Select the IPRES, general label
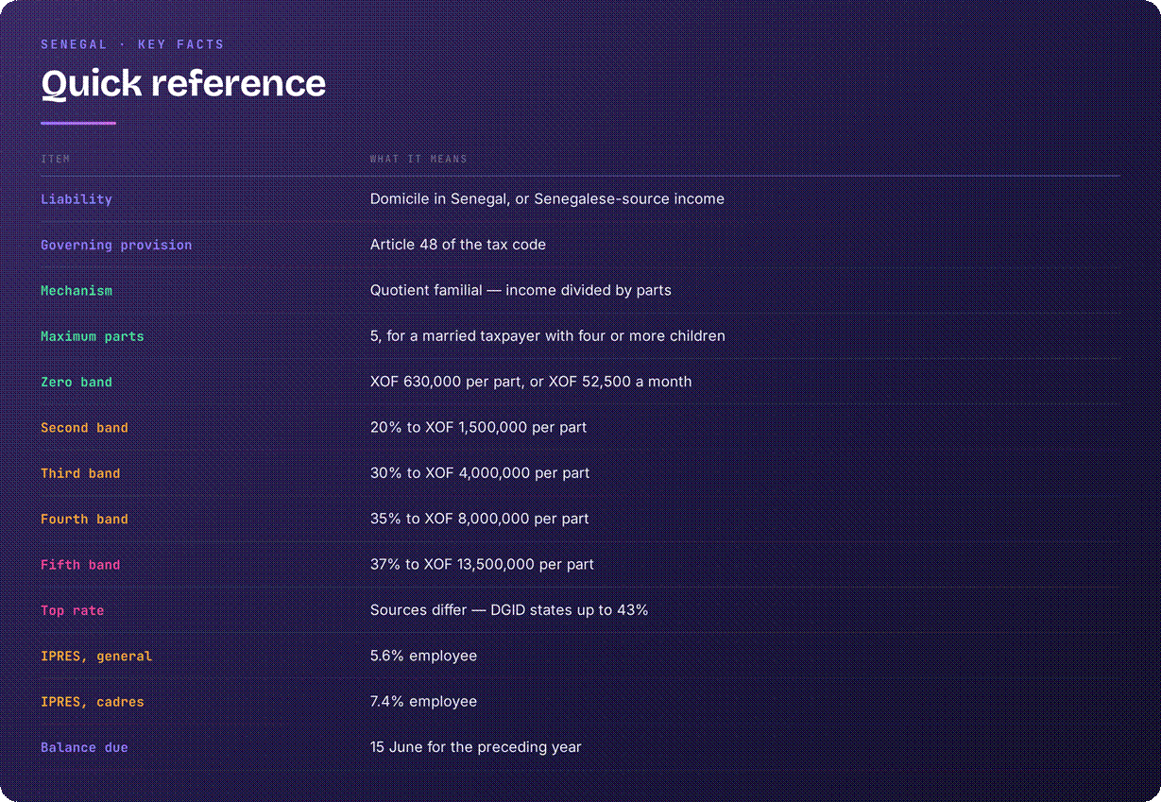This screenshot has width=1161, height=802. (96, 656)
